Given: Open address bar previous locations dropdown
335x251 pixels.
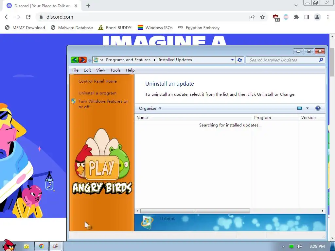Looking at the screenshot, I should click(x=232, y=60).
